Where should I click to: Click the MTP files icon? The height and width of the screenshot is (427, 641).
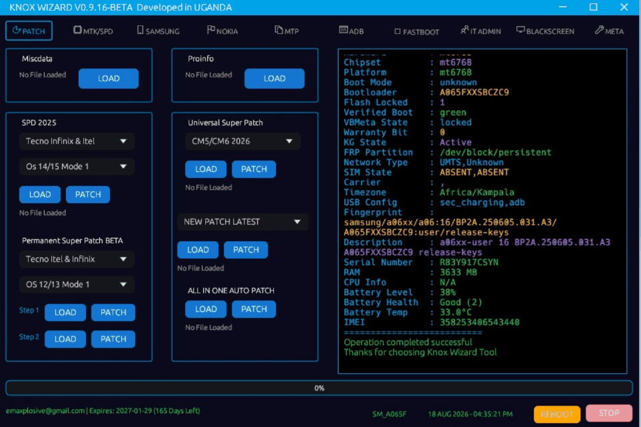[279, 30]
